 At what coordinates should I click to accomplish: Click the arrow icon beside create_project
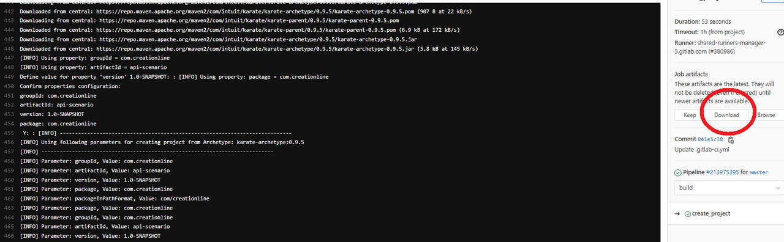tap(677, 213)
